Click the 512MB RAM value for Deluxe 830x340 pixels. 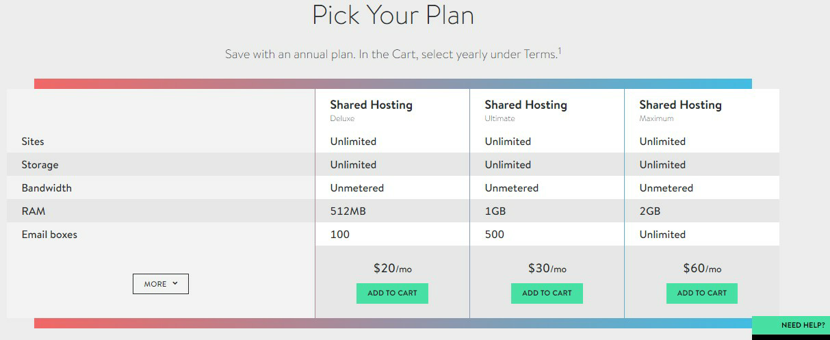click(348, 211)
